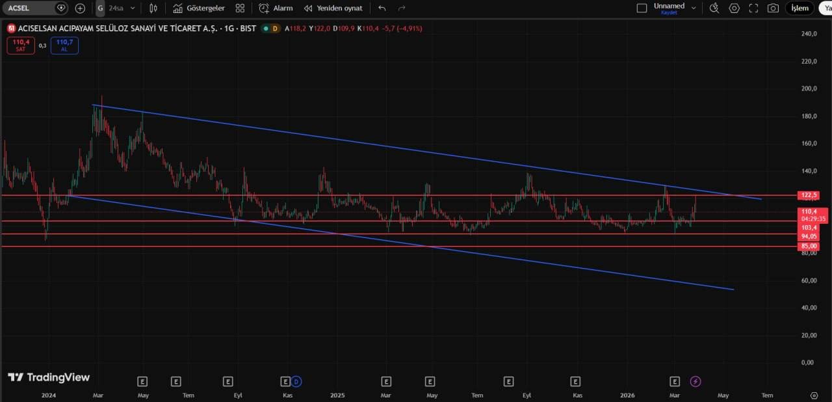Click the K110,4 closing value in legend
832x402 pixels.
(x=368, y=29)
